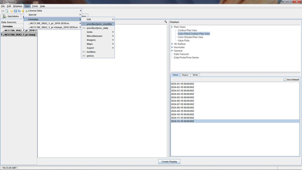Click the Quicklinks tab icon
Screen dimensions: 302x170
(4, 17)
